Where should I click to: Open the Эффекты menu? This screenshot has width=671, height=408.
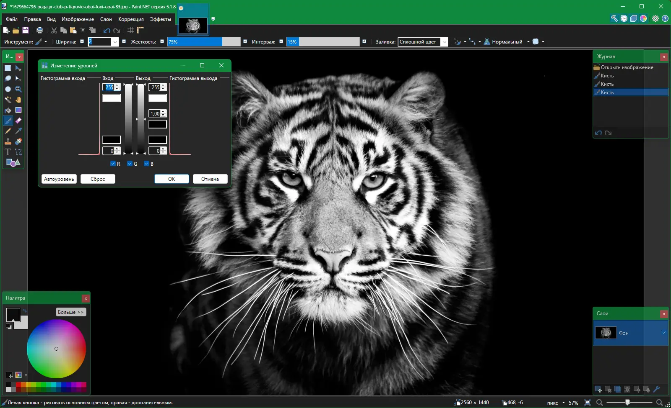[160, 19]
